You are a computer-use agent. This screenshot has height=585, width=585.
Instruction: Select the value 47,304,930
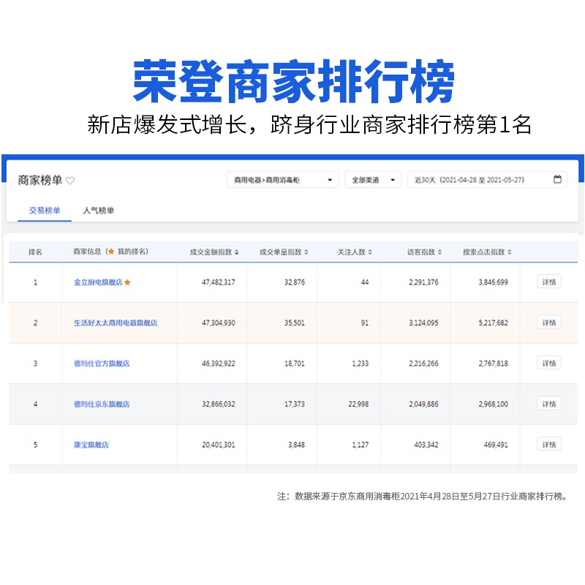[219, 323]
